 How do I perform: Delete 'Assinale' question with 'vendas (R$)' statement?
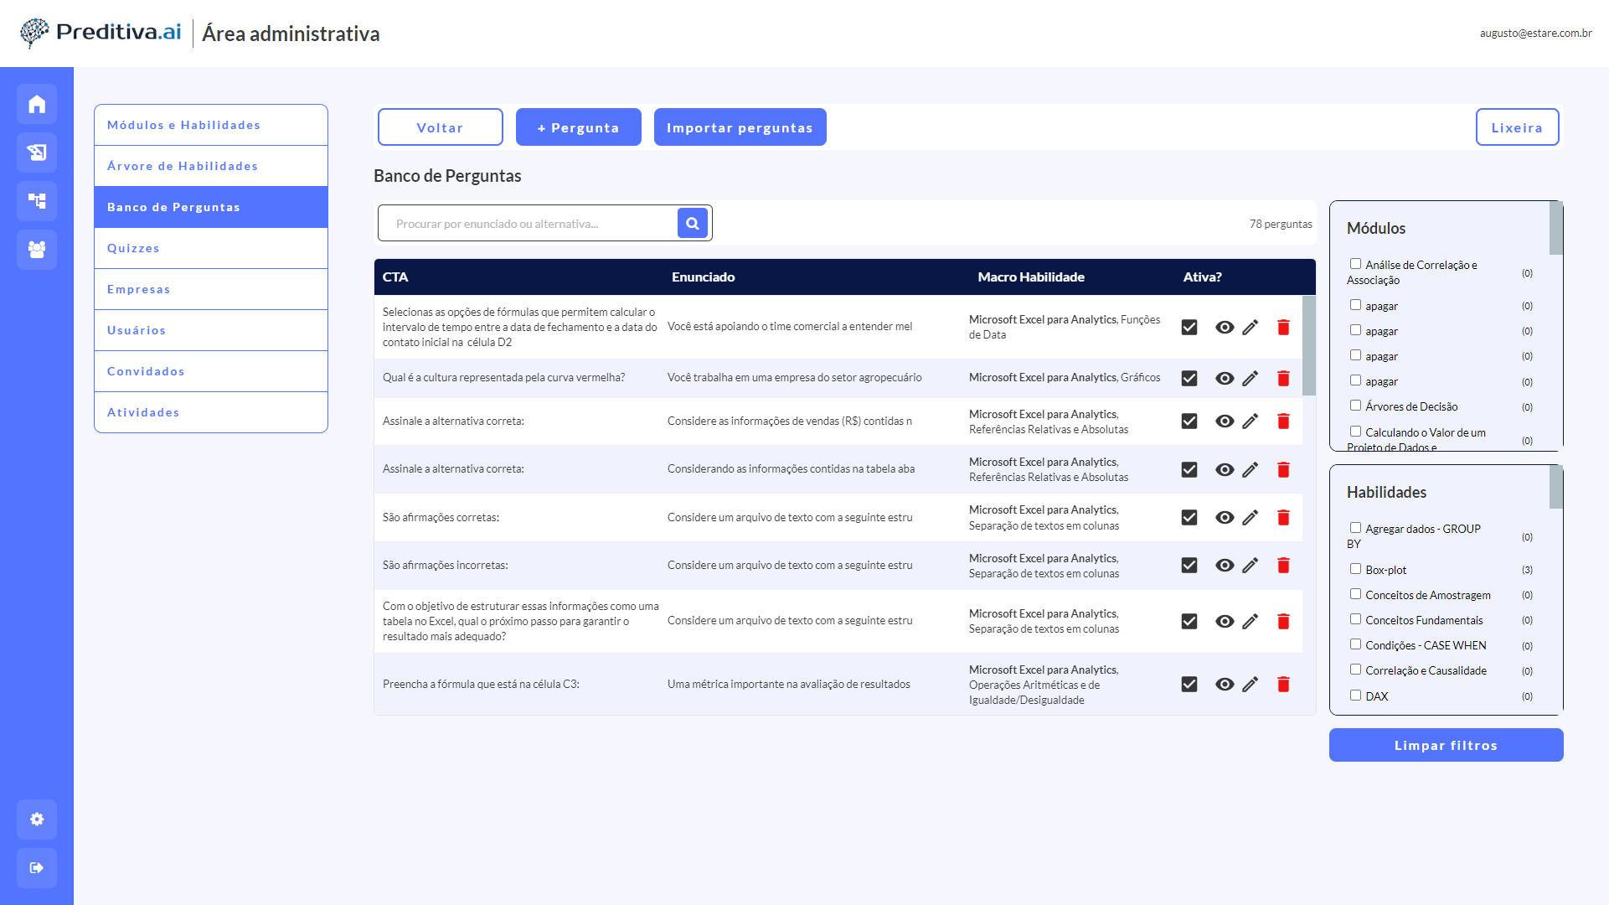pyautogui.click(x=1283, y=421)
